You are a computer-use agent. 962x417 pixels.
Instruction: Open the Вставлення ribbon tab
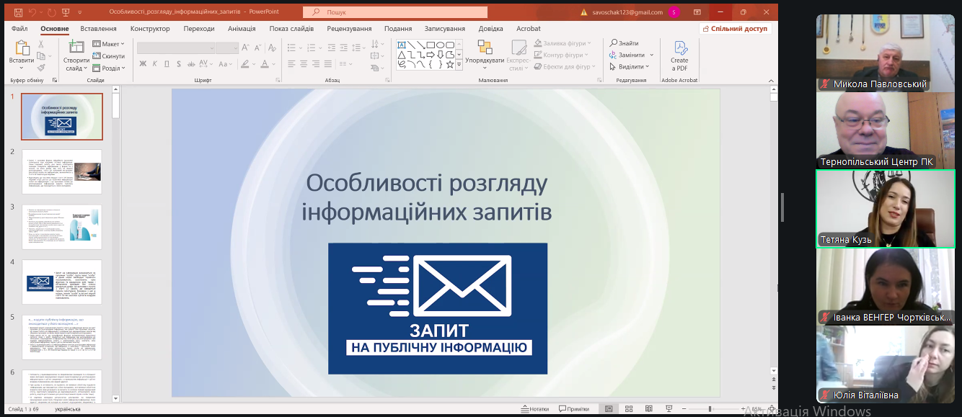click(x=98, y=29)
